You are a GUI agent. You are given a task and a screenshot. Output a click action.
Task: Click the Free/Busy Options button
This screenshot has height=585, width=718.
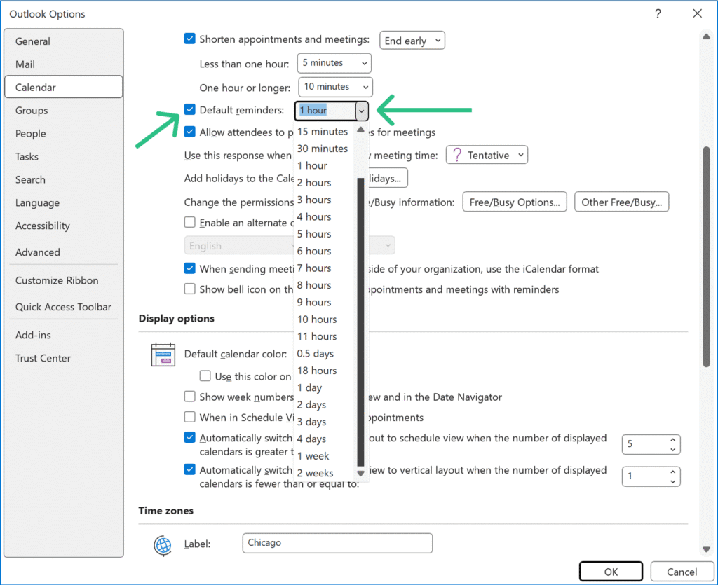click(514, 202)
